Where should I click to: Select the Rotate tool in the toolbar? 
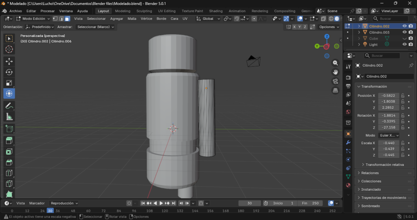tap(9, 72)
